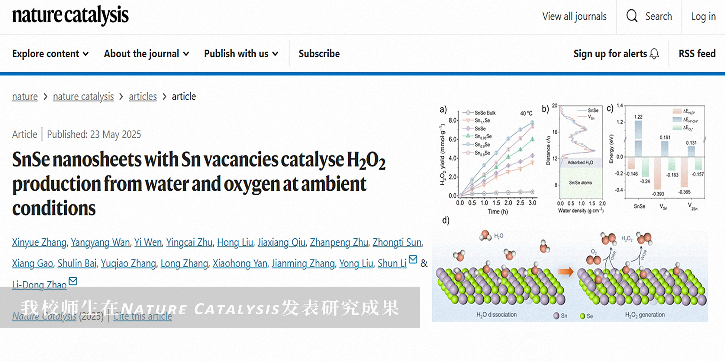
Task: Open author Yingcai Zhu's link
Action: coord(189,242)
